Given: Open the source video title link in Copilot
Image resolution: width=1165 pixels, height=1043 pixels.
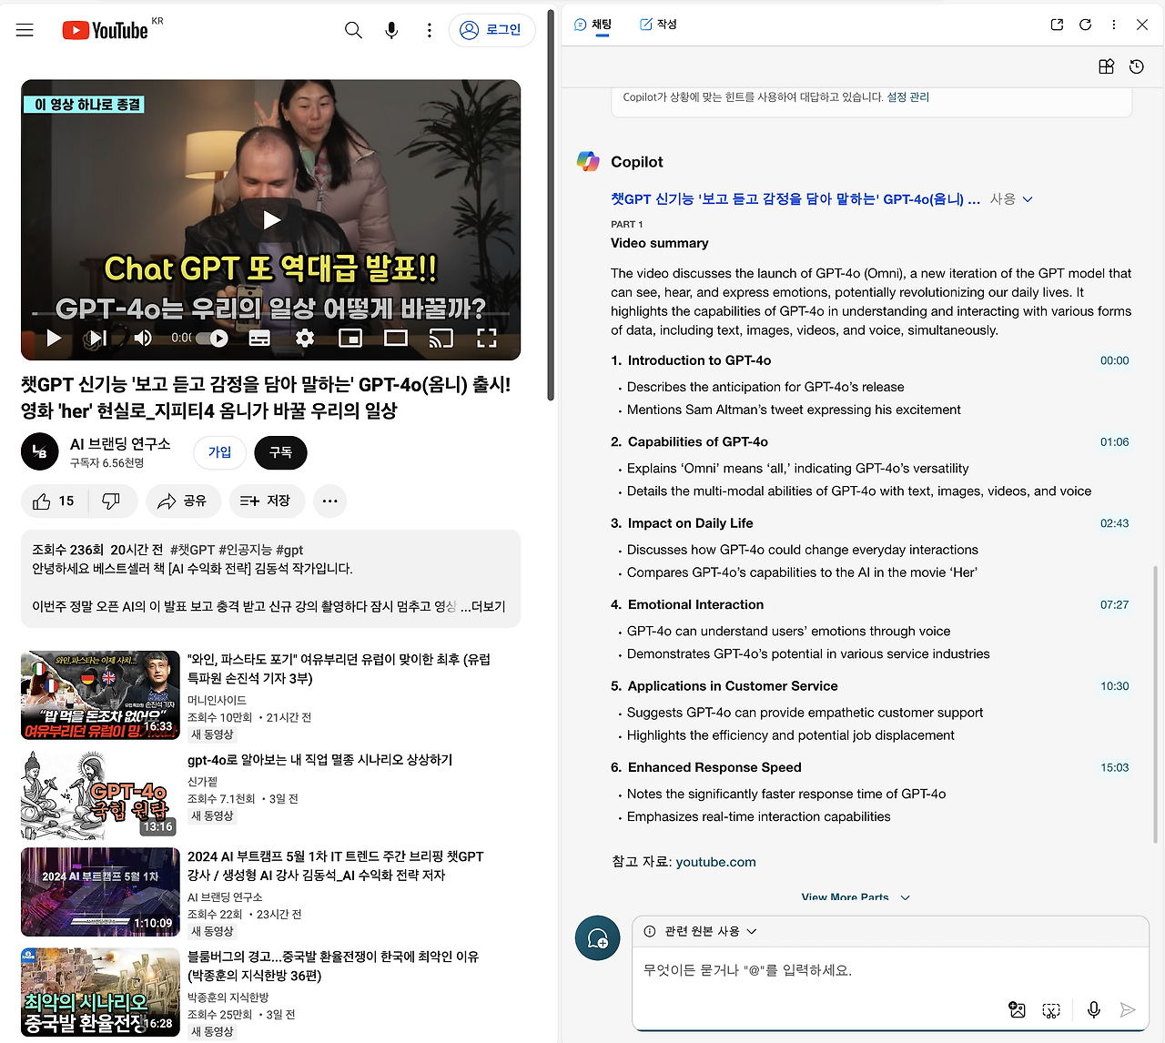Looking at the screenshot, I should click(795, 198).
